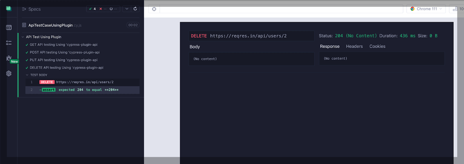The image size is (464, 164).
Task: Open the Settings gear icon
Action: pos(9,74)
